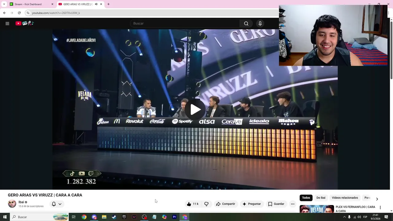Open the Windows Start menu
This screenshot has height=221, width=393.
pos(5,217)
